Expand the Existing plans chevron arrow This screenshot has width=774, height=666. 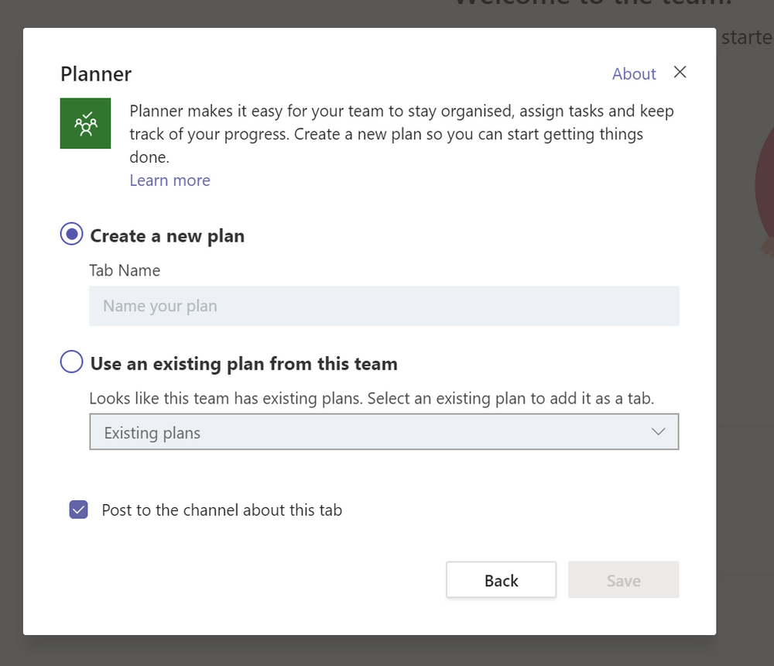pos(658,432)
